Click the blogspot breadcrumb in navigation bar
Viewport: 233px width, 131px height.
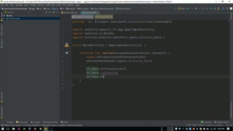click(x=71, y=9)
